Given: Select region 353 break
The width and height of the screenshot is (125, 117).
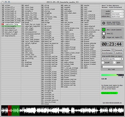Looking at the screenshot, I should (51, 104).
